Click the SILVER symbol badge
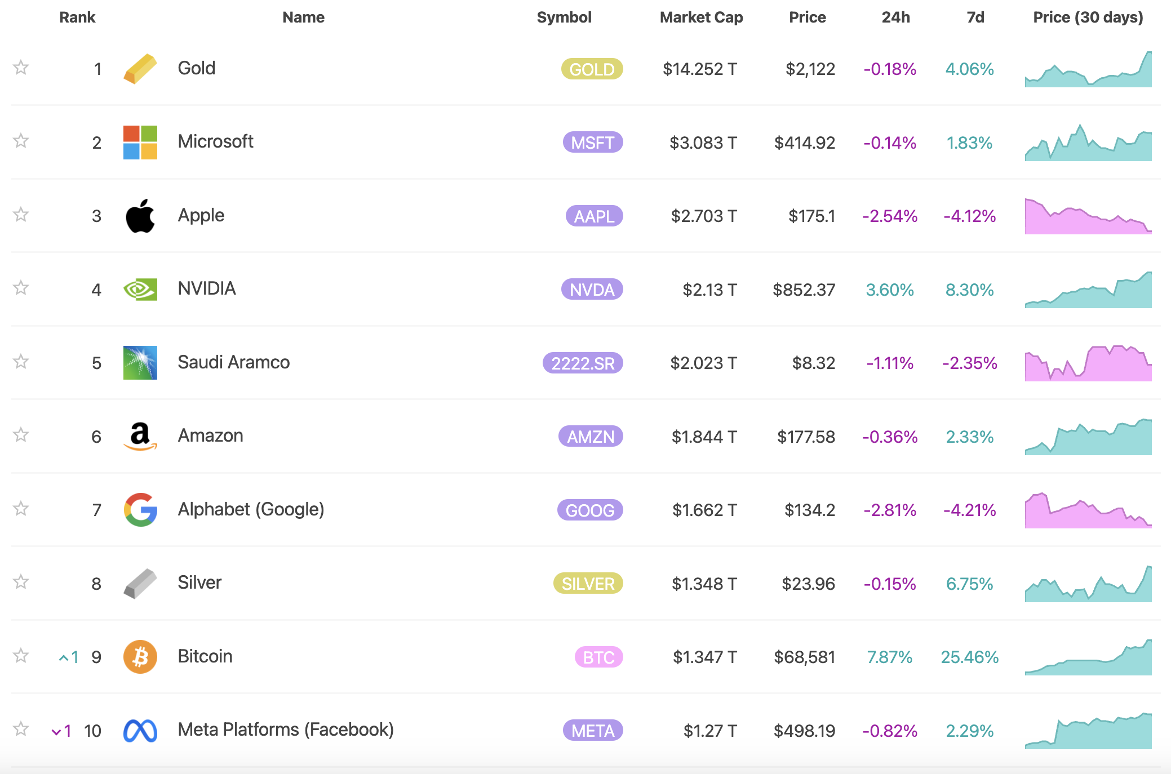The height and width of the screenshot is (774, 1171). pyautogui.click(x=588, y=584)
